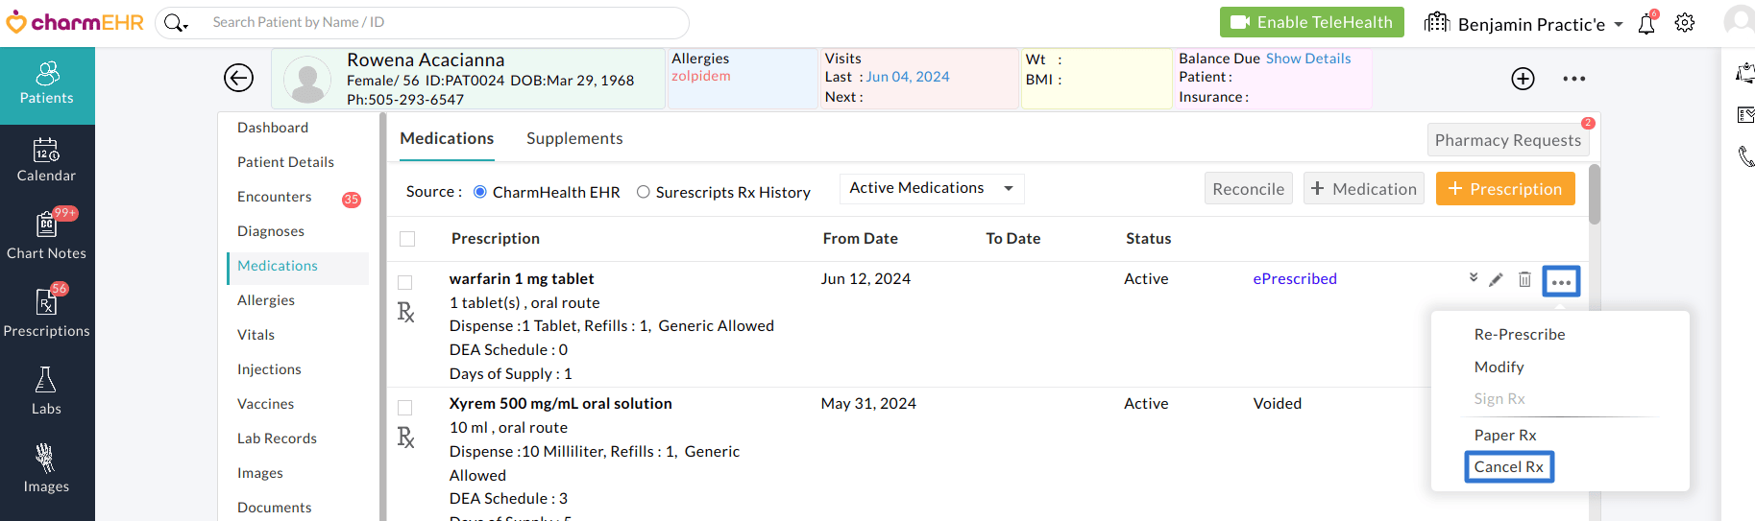
Task: Open Diagnoses in patient menu
Action: coord(271,231)
